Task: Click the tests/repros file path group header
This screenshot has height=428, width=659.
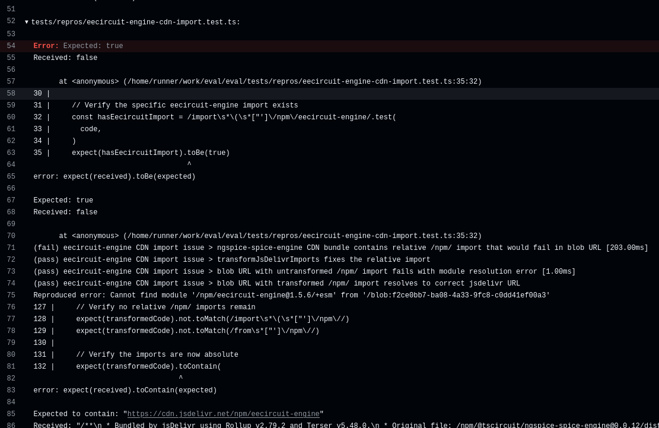Action: click(x=136, y=22)
